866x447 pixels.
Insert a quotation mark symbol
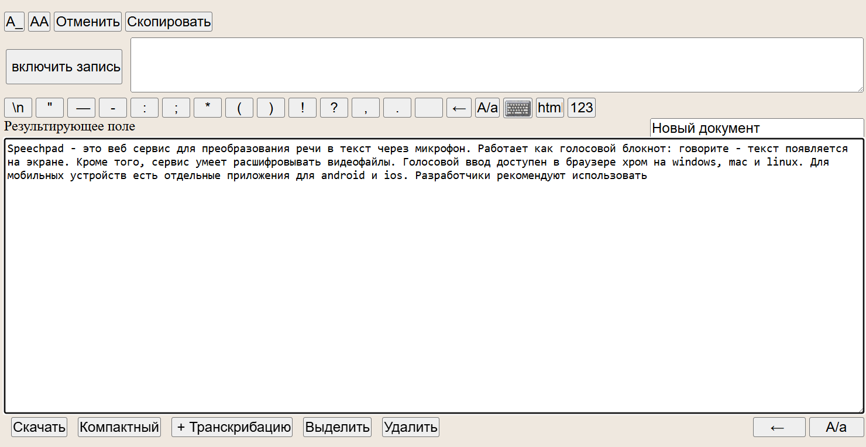50,108
